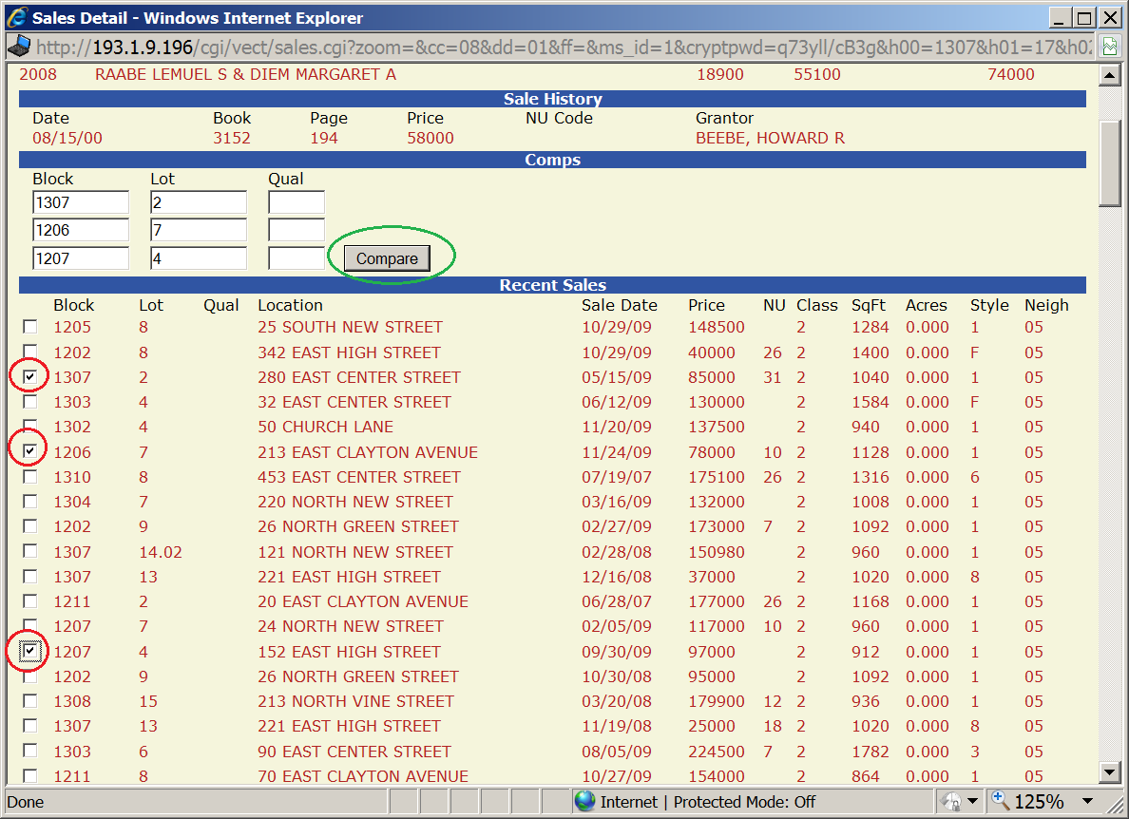Check the box for 121 North New Street
The width and height of the screenshot is (1129, 819).
click(30, 550)
